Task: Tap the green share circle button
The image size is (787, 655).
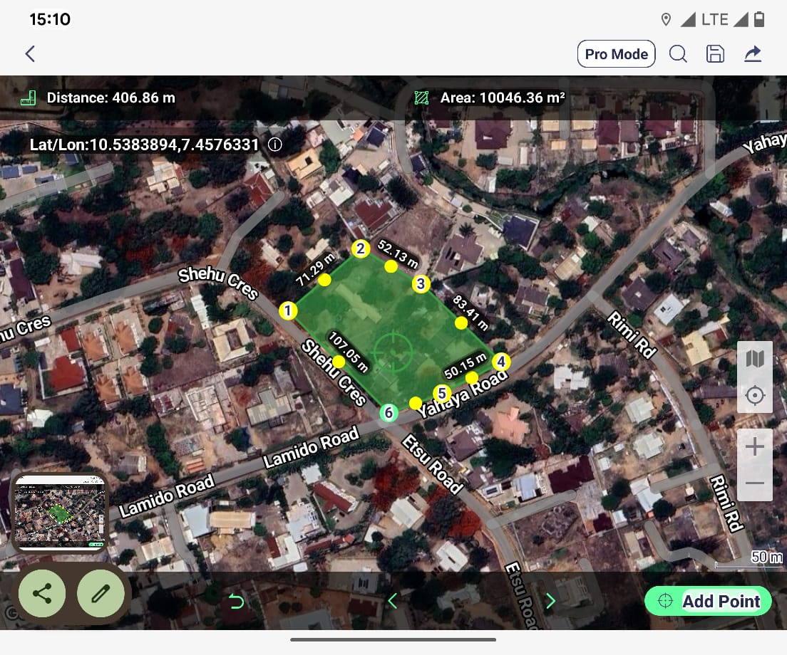Action: click(42, 593)
